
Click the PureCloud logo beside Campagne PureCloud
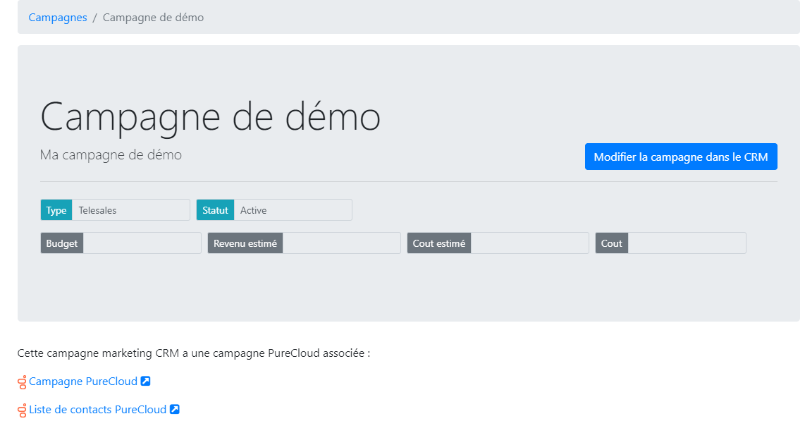point(23,382)
